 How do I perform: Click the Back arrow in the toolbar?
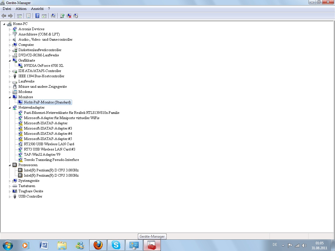4,16
